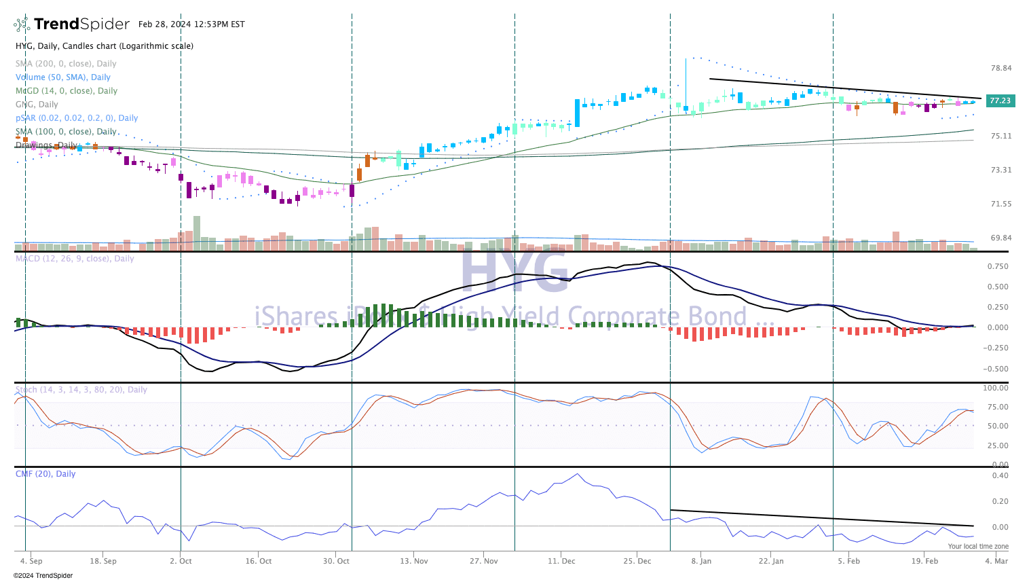Click the HYG watermark text on chart
The width and height of the screenshot is (1029, 582).
pos(514,272)
